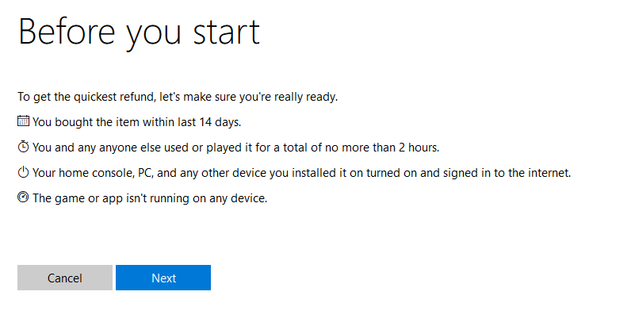Click the 'Before you start' heading
Image resolution: width=635 pixels, height=326 pixels.
point(139,33)
